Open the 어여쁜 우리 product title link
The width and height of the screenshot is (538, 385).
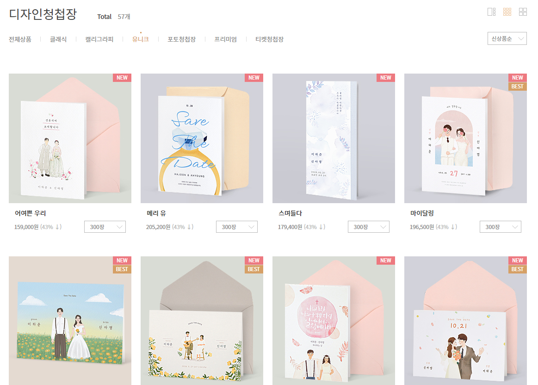point(30,213)
